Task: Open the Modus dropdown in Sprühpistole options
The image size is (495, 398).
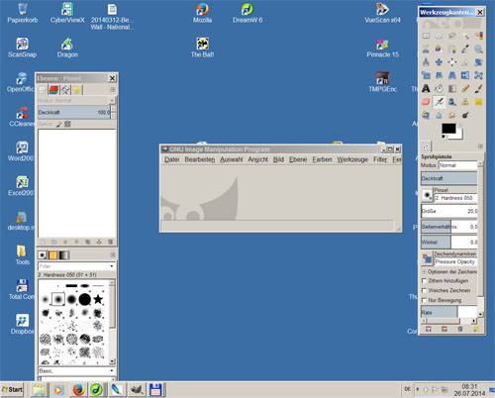Action: coord(458,165)
